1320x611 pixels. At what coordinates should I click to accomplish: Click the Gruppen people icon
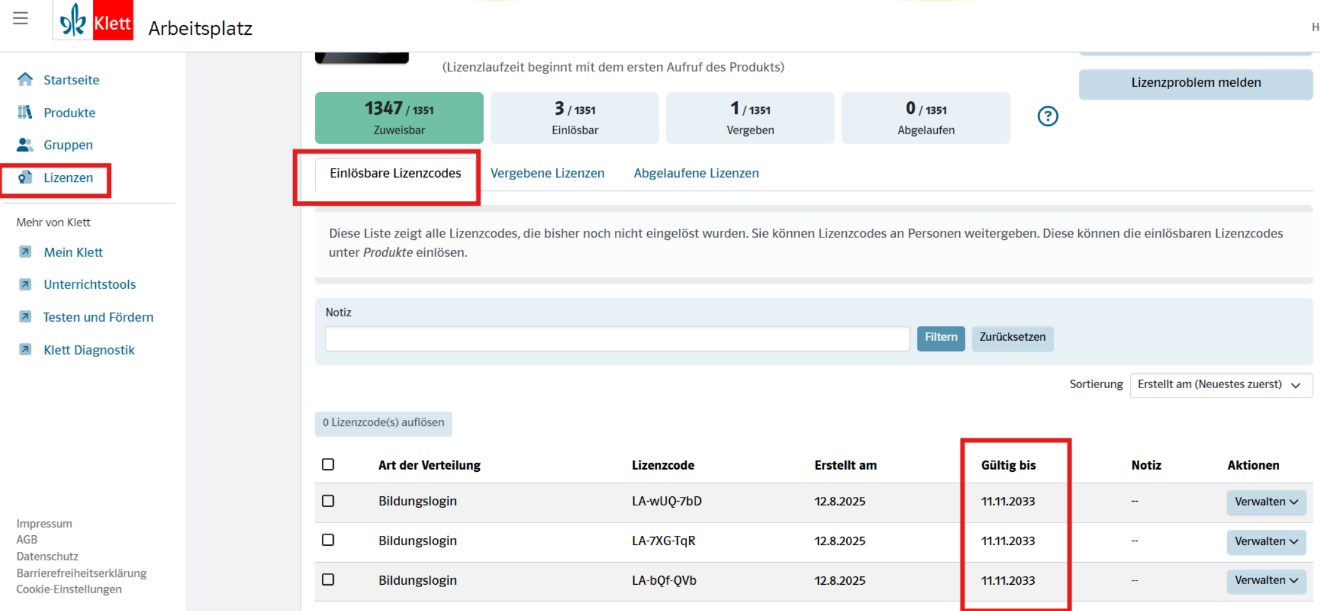point(25,145)
